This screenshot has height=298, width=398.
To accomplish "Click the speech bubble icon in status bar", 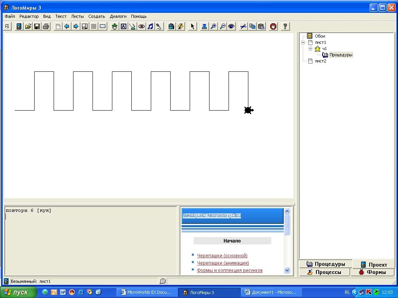I will [162, 281].
